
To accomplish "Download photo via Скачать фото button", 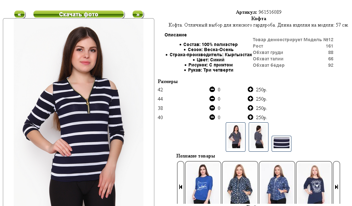I will pos(79,14).
